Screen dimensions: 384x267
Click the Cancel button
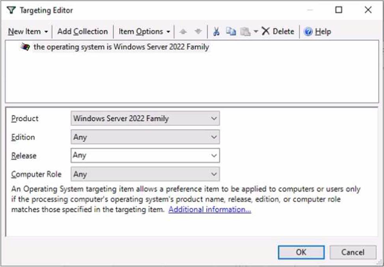[x=353, y=252]
